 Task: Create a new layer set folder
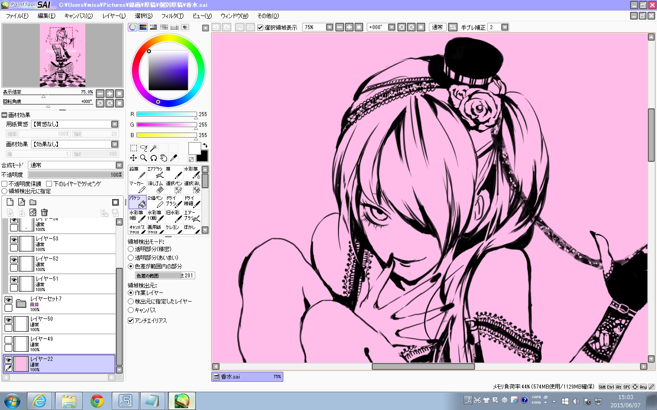point(33,202)
